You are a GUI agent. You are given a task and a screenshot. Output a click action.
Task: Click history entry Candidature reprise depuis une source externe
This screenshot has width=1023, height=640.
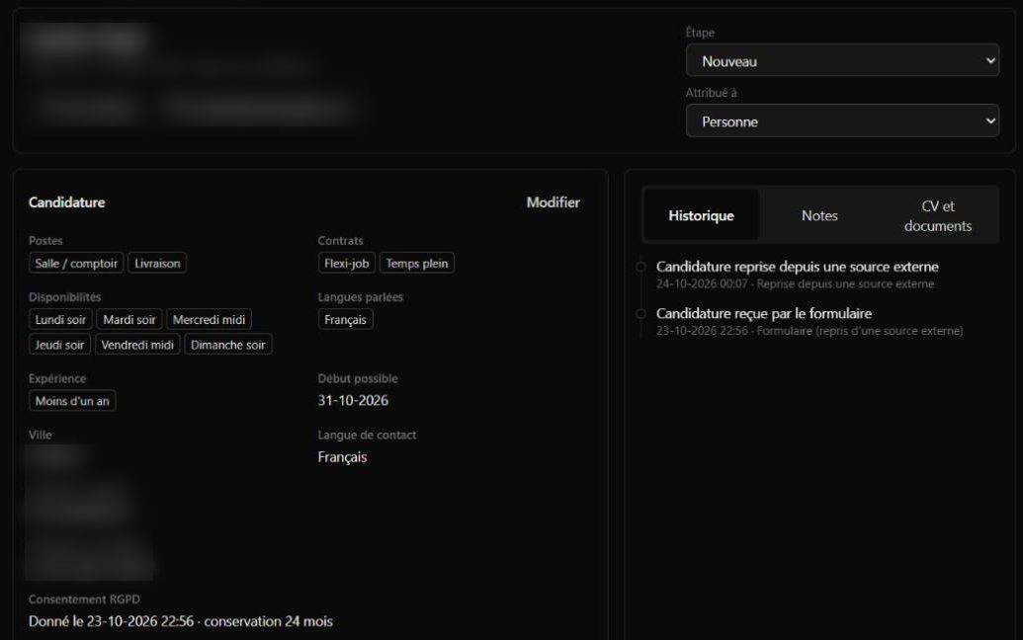(x=798, y=267)
